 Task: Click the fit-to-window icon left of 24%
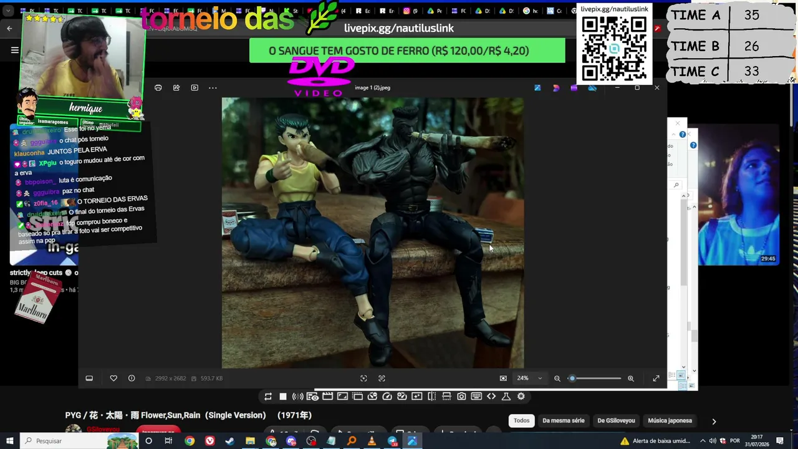tap(503, 379)
